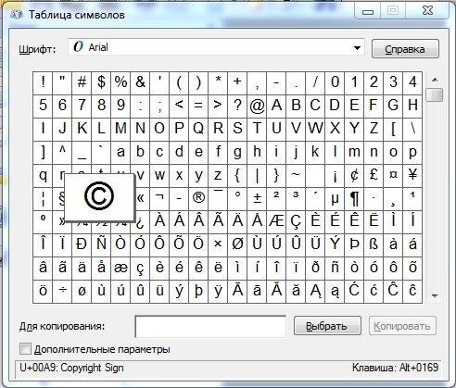Viewport: 456px width, 388px height.
Task: Select the at sign @ character
Action: point(257,106)
